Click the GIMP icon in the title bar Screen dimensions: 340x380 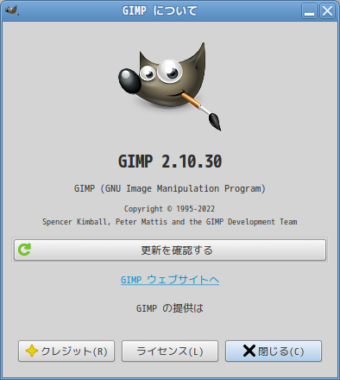[12, 10]
